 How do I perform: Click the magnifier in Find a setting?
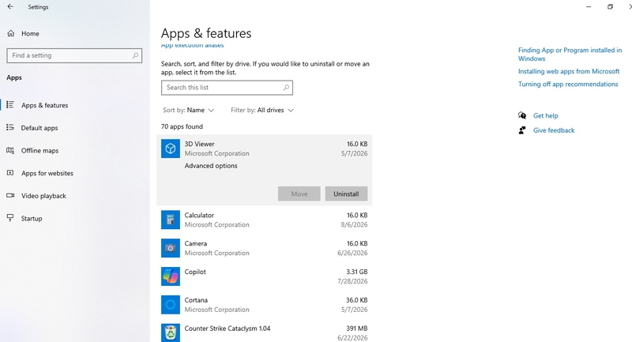point(135,55)
